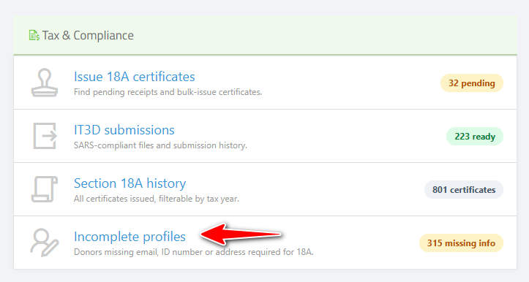Click the scroll icon beside Section 18A history
Image resolution: width=529 pixels, height=282 pixels.
(45, 189)
